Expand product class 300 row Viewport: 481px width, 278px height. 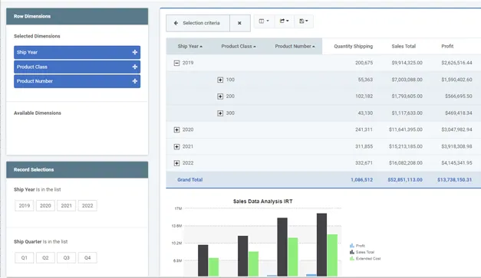[x=220, y=113]
